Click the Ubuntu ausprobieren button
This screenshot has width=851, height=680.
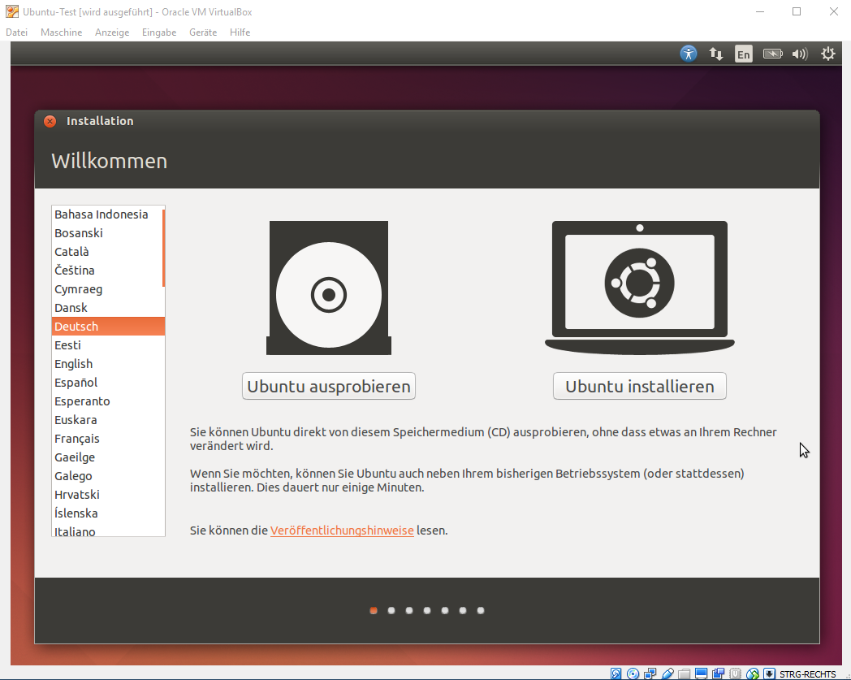pos(329,386)
